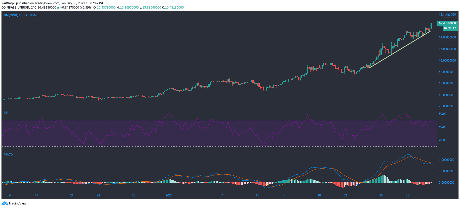Click the 25 date label on time axis
Viewport: 460px width, 208px height.
click(381, 195)
